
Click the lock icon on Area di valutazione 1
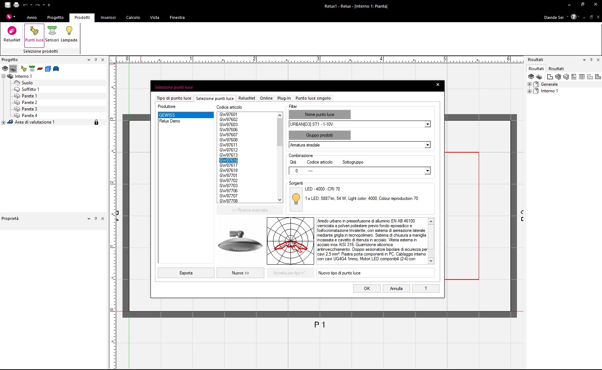pyautogui.click(x=96, y=122)
